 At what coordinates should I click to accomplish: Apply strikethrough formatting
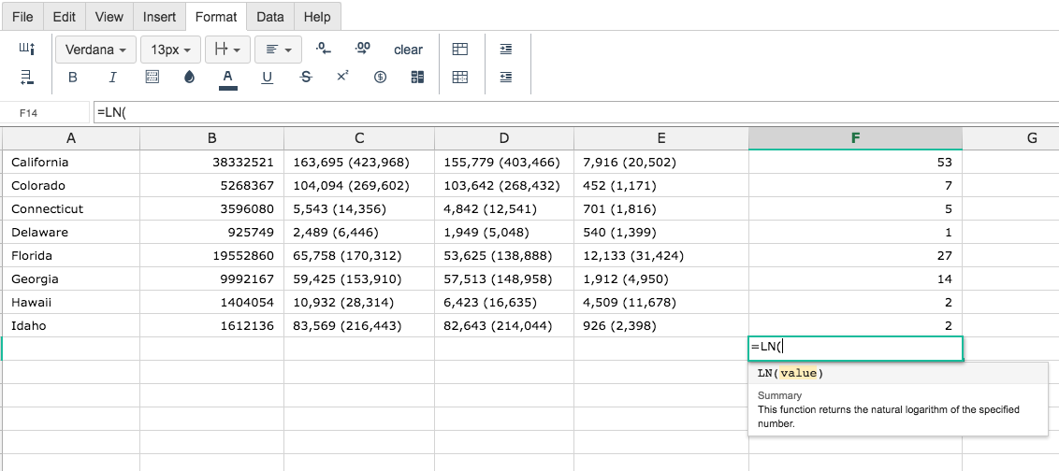[306, 77]
